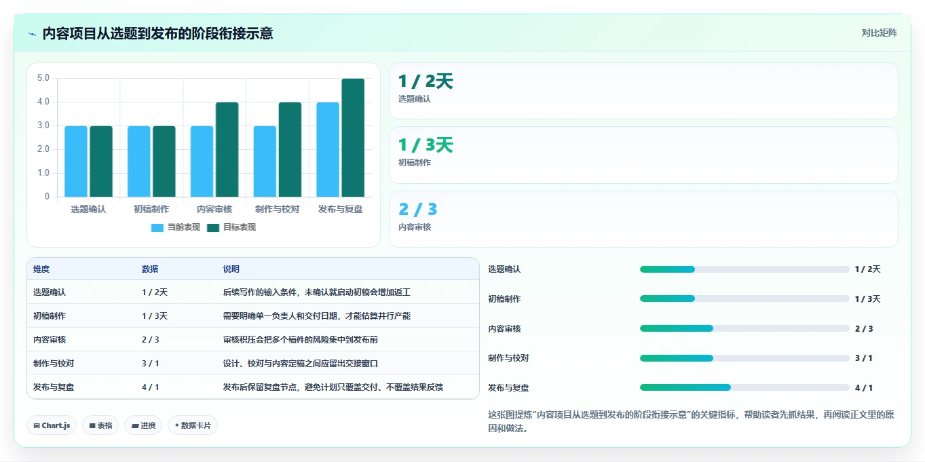Click the 当前表现 bar for 发布与复盘
The height and width of the screenshot is (462, 925).
pyautogui.click(x=328, y=149)
